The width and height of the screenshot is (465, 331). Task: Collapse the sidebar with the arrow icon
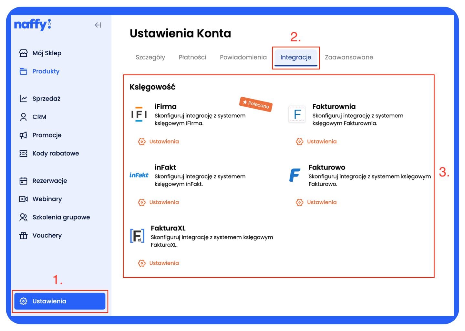pyautogui.click(x=98, y=25)
